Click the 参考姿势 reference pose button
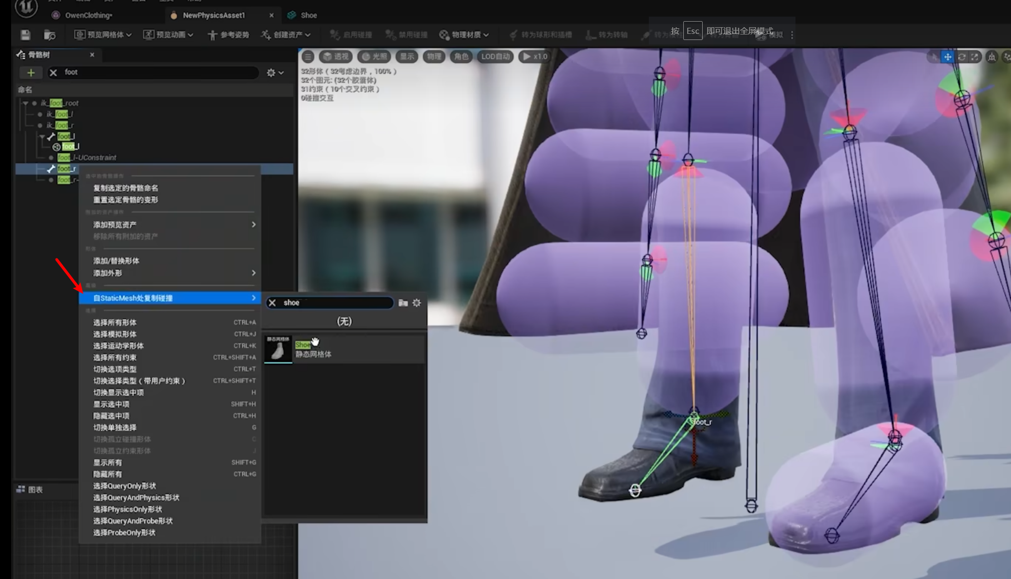 (228, 35)
